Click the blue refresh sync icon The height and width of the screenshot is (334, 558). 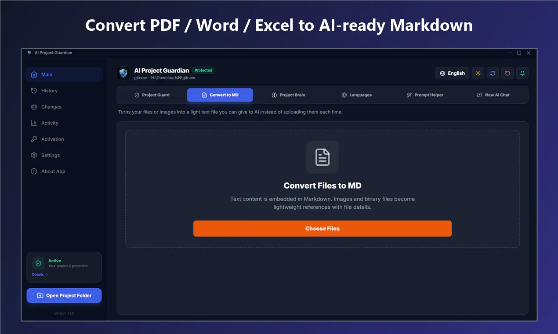pos(493,73)
